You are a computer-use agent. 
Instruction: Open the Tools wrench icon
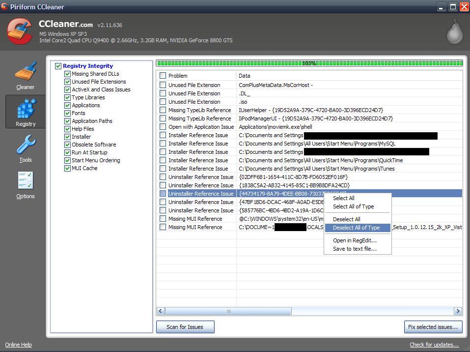26,145
